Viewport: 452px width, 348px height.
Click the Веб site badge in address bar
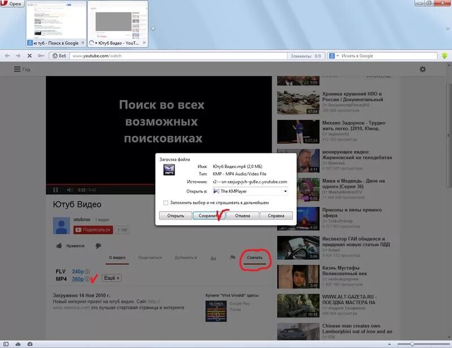59,56
